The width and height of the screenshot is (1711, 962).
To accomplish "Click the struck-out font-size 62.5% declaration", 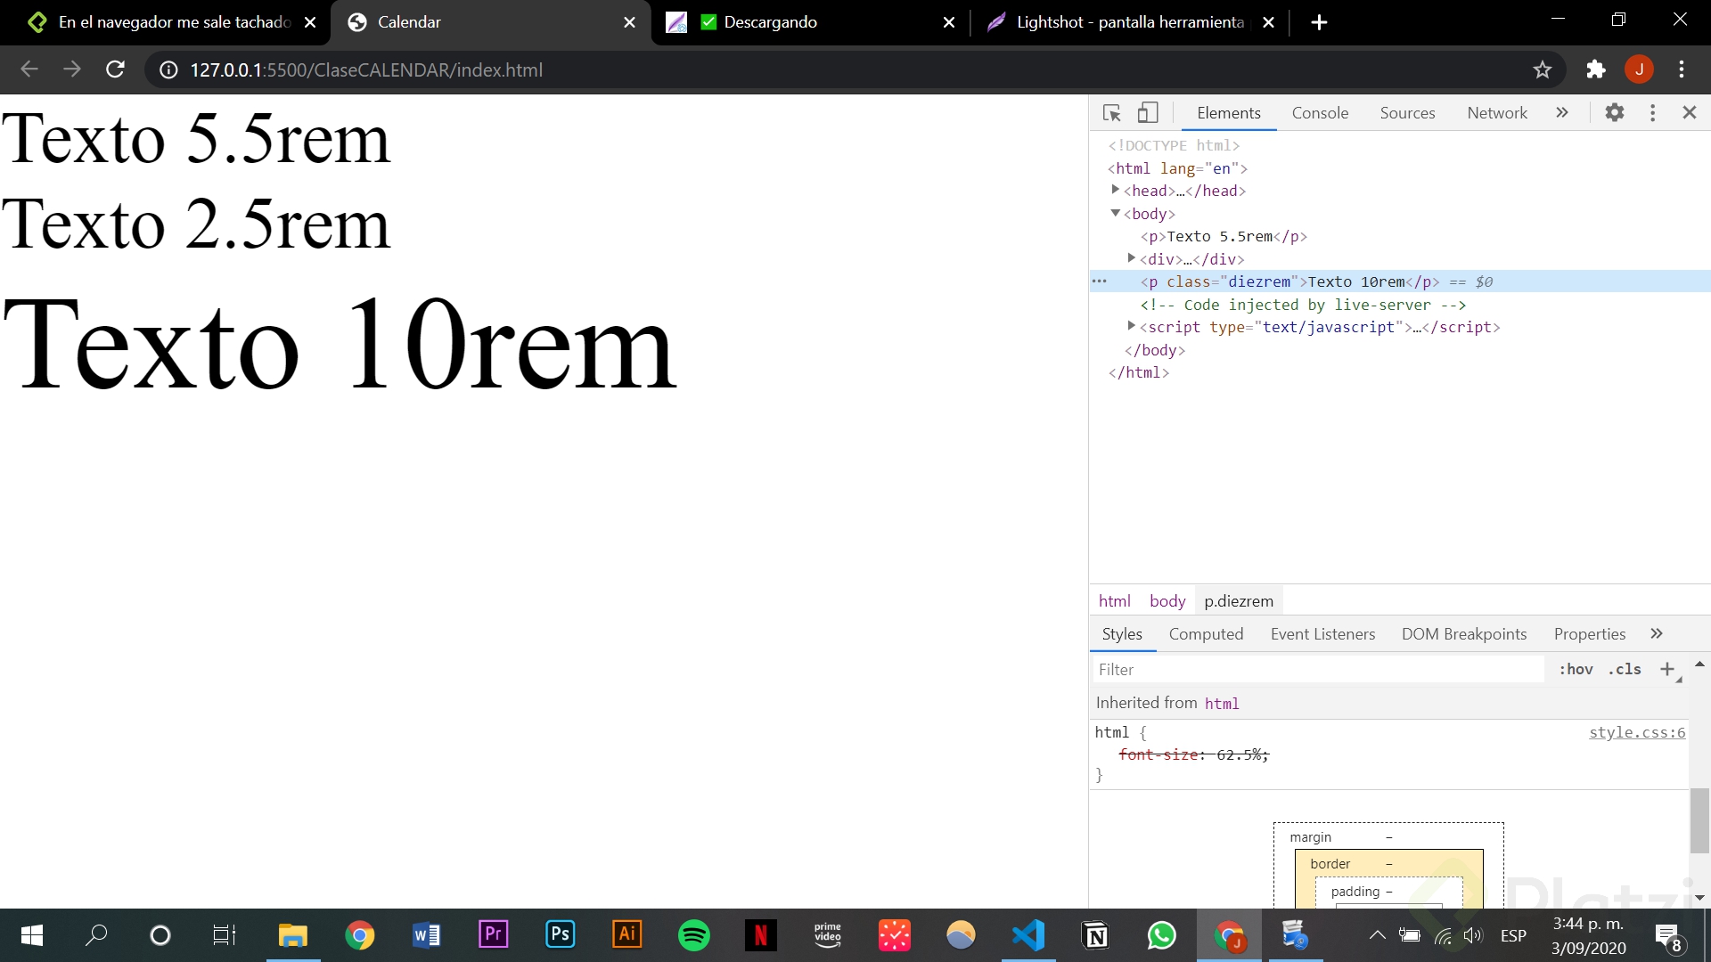I will point(1194,755).
